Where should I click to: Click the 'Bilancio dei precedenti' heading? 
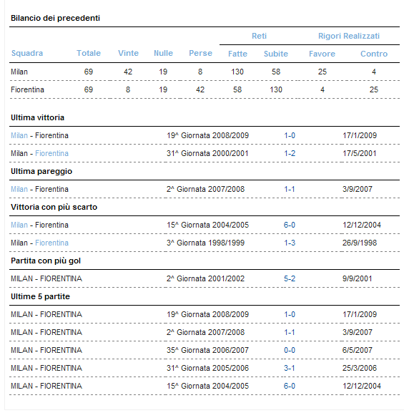(55, 18)
